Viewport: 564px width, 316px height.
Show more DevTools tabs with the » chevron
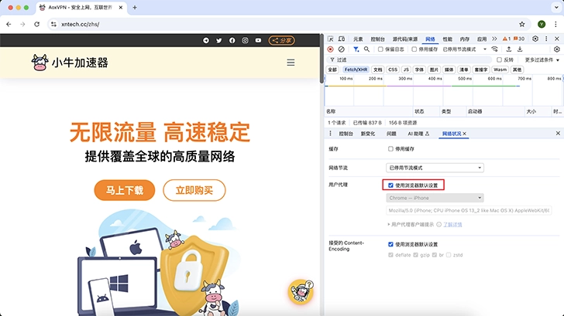pyautogui.click(x=494, y=39)
